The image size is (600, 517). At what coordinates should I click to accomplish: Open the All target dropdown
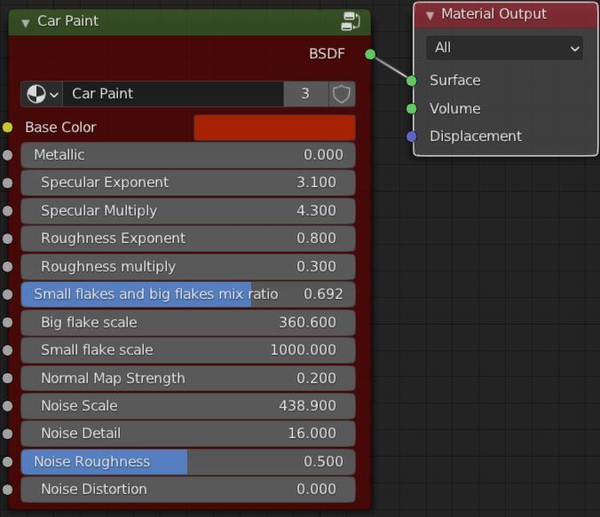click(x=504, y=48)
